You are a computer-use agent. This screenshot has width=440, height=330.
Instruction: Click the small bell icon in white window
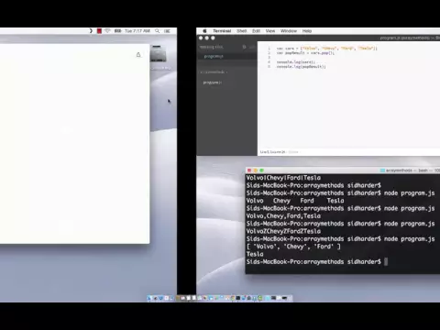[x=138, y=55]
